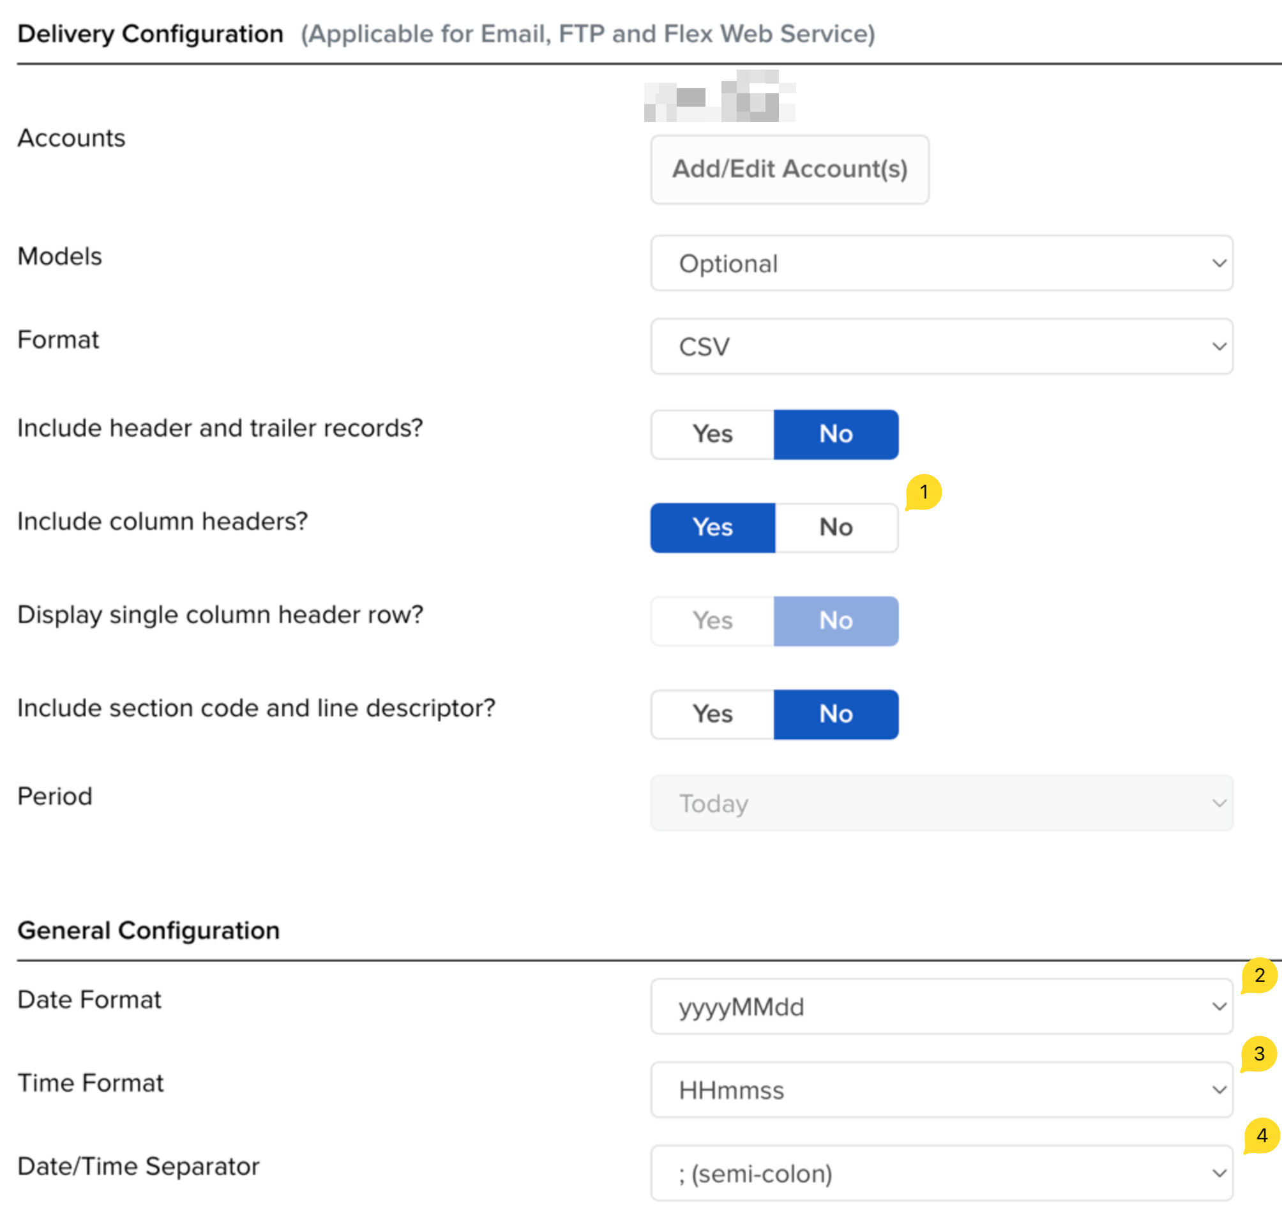The image size is (1282, 1208).
Task: Select Yes for header and trailer records
Action: 713,434
